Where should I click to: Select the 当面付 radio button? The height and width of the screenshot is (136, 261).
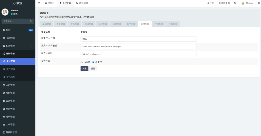pyautogui.click(x=82, y=62)
